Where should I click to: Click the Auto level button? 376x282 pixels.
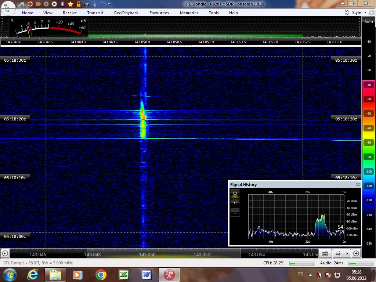click(369, 22)
